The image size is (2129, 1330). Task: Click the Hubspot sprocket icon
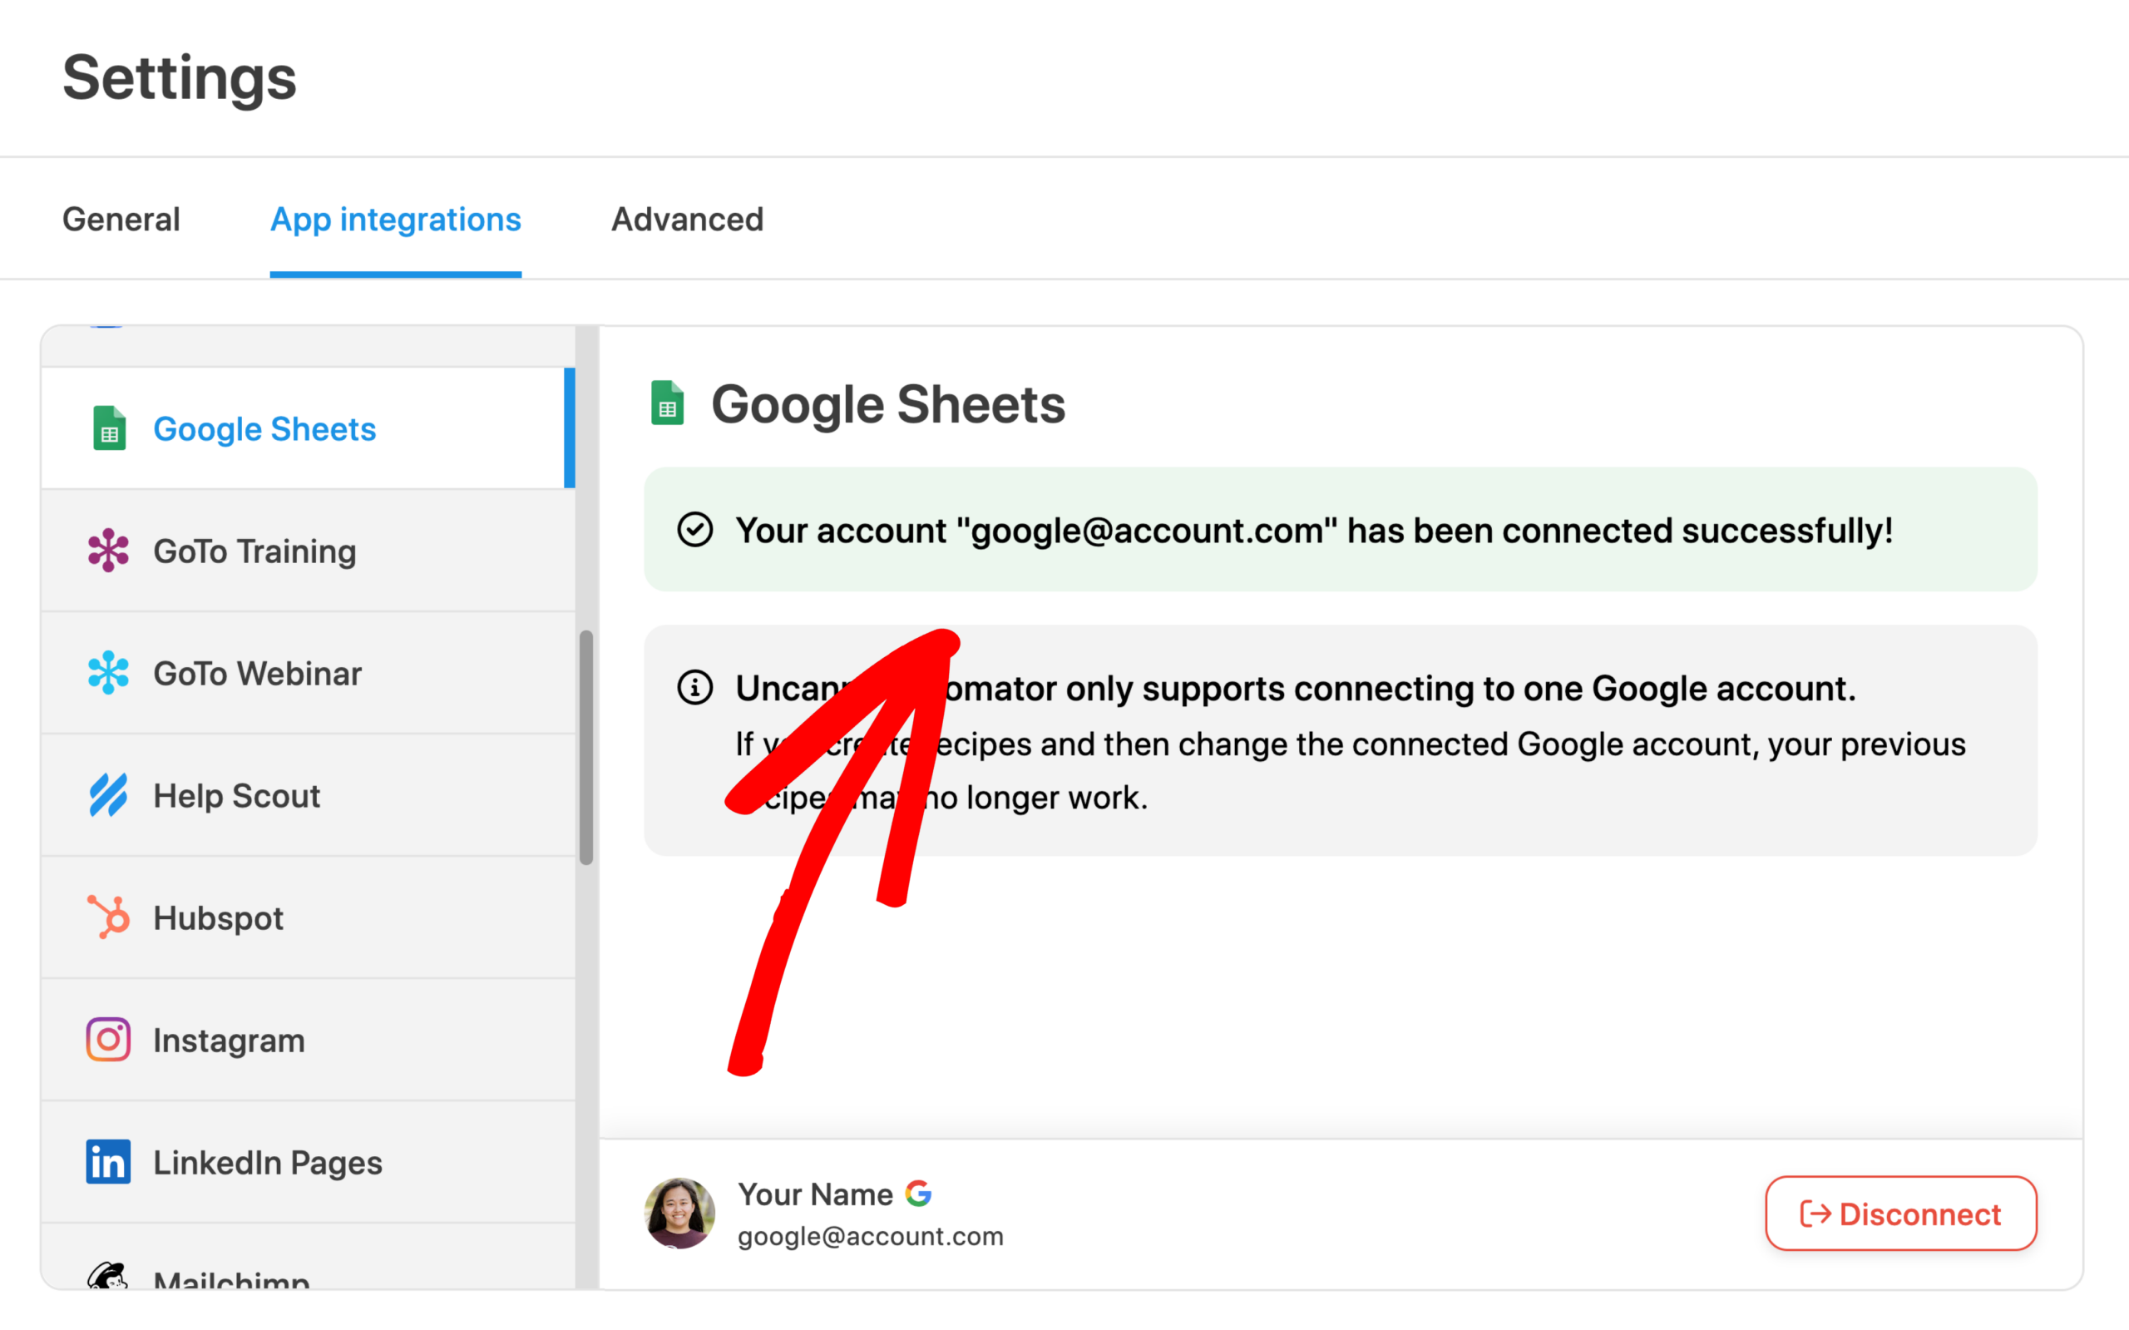108,917
